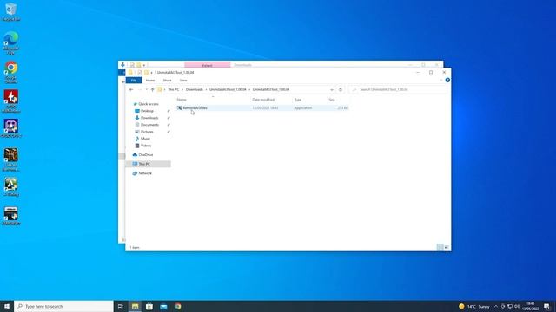Open the weather widget showing Sunny

[x=474, y=306]
